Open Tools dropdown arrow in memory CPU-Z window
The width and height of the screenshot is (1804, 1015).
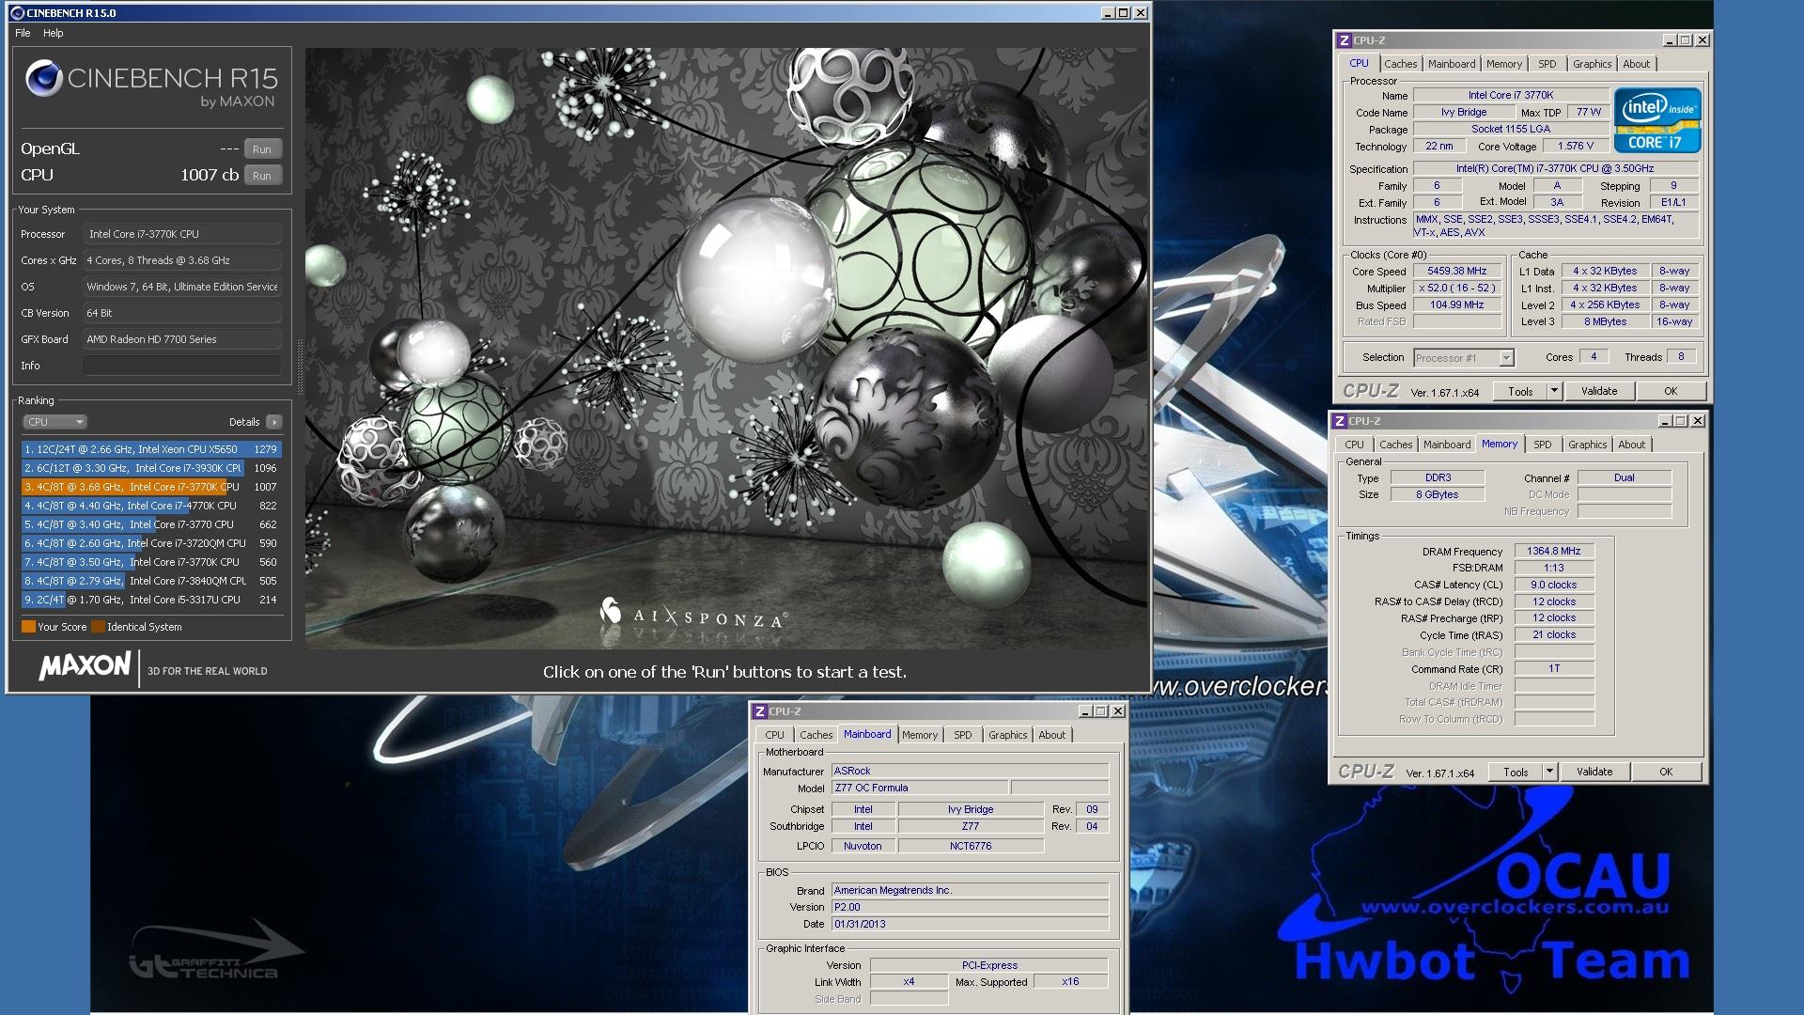click(1549, 773)
